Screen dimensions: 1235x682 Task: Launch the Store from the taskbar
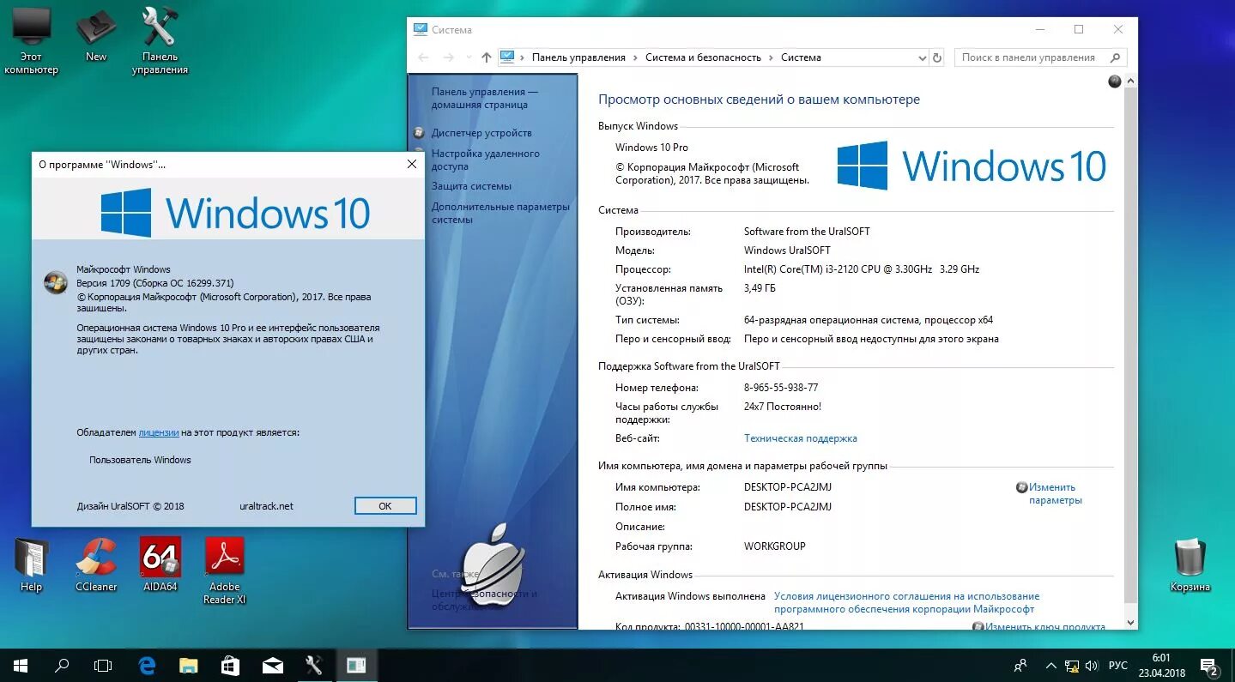click(x=230, y=665)
